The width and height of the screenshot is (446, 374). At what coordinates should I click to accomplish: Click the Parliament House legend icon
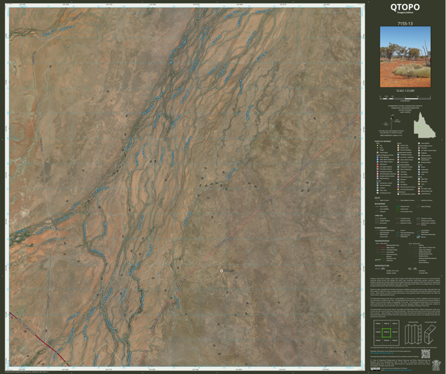398,155
